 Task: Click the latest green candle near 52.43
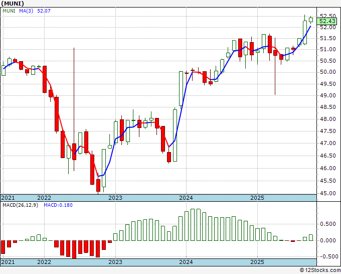point(311,20)
